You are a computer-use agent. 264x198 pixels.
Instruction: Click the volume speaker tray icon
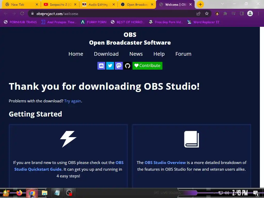tap(227, 193)
